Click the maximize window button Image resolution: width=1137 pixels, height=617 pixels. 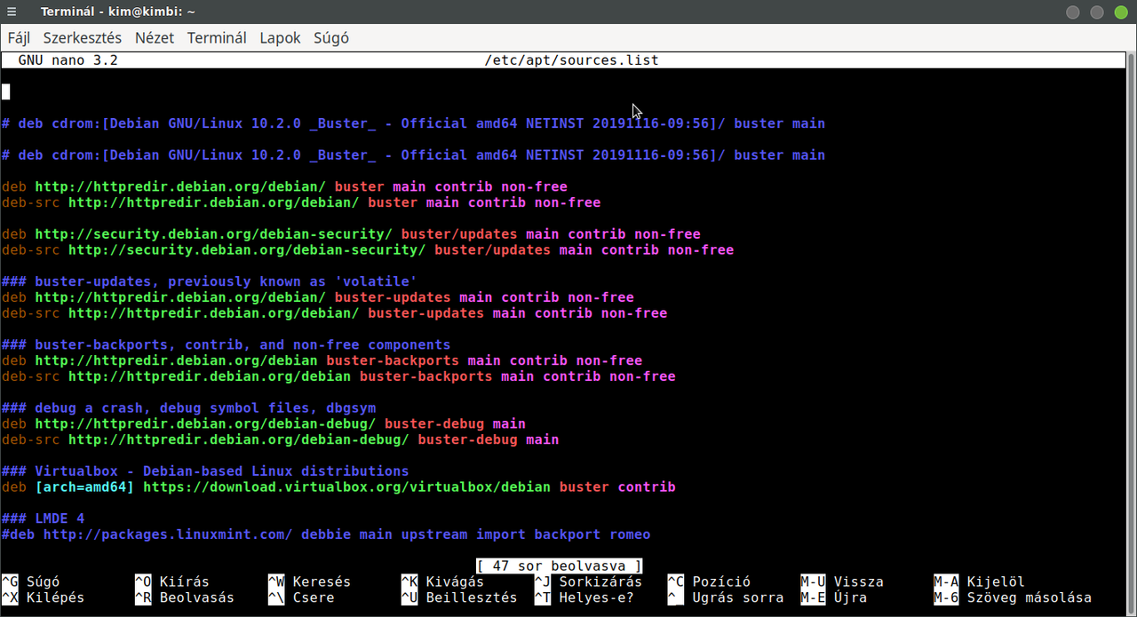tap(1097, 12)
